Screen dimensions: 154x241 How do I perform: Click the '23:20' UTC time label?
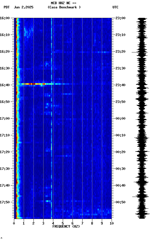point(121,52)
